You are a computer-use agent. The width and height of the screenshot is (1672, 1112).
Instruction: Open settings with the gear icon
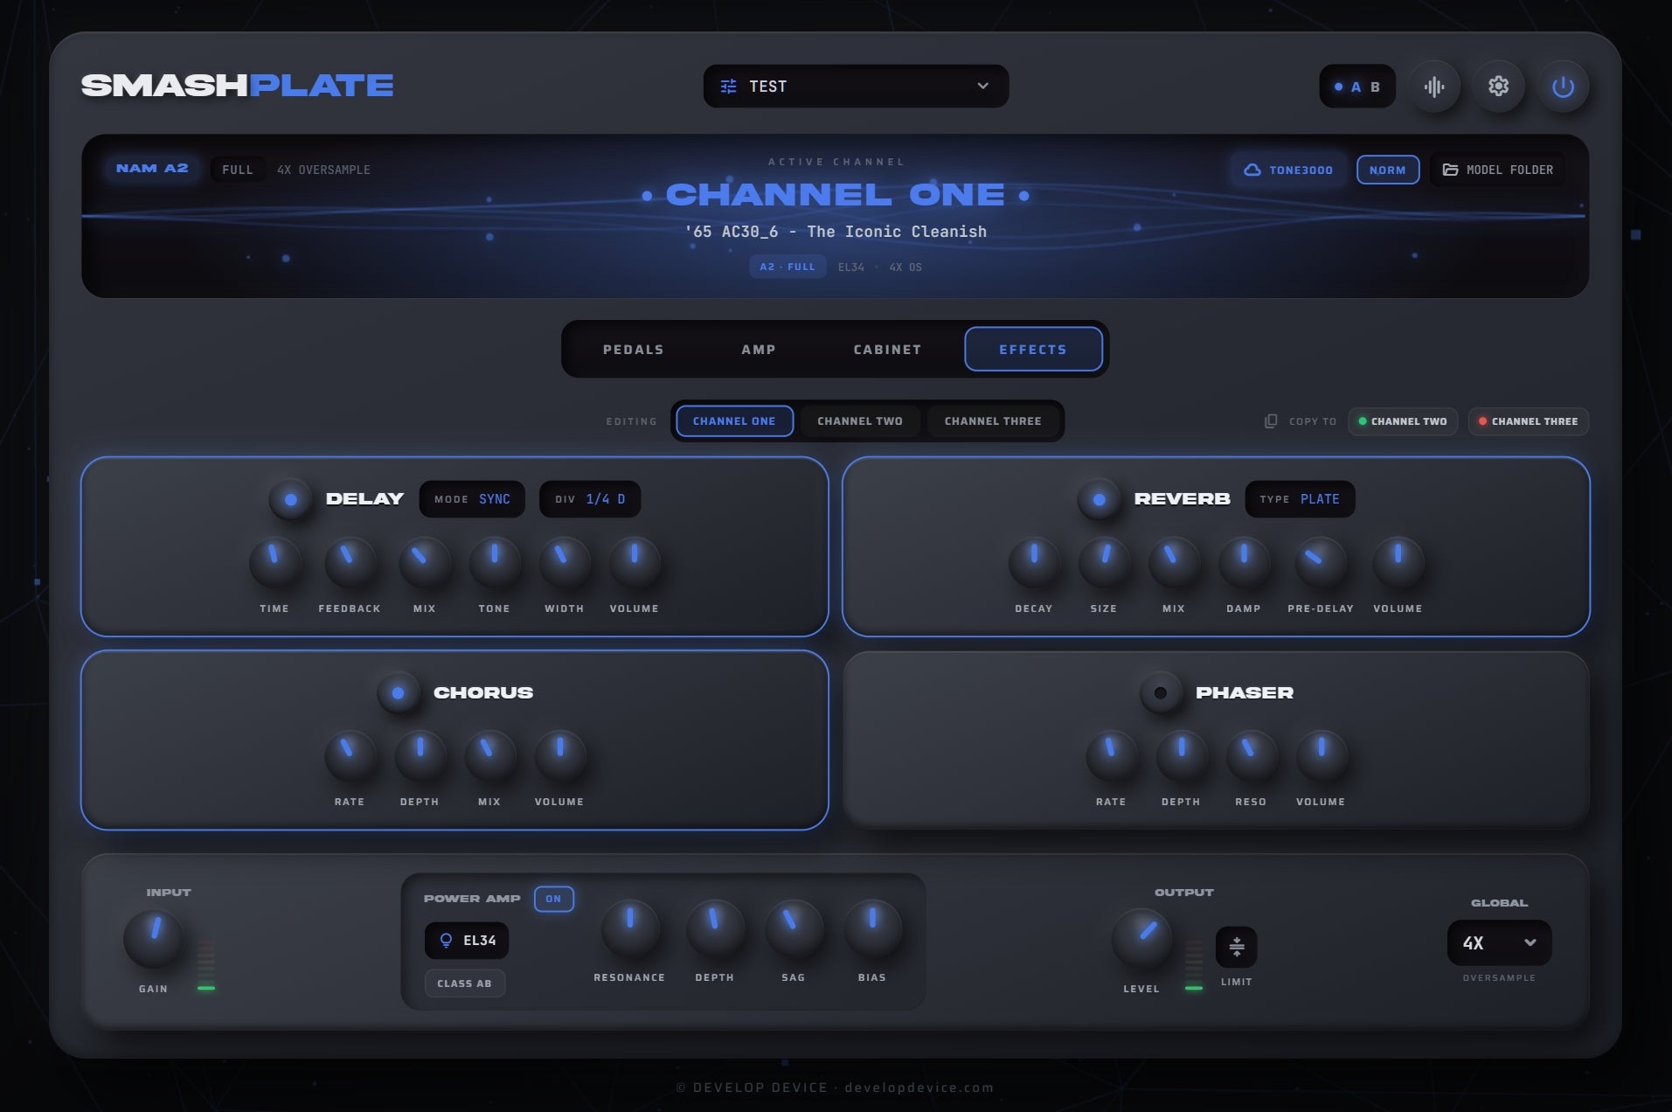(x=1499, y=87)
